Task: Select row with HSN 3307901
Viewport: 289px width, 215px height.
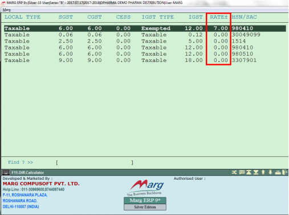Action: pos(145,60)
